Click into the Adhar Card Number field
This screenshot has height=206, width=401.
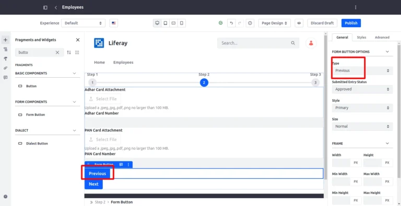[x=204, y=123]
